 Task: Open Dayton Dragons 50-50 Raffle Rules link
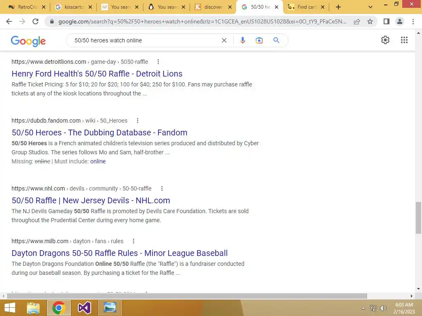(120, 253)
